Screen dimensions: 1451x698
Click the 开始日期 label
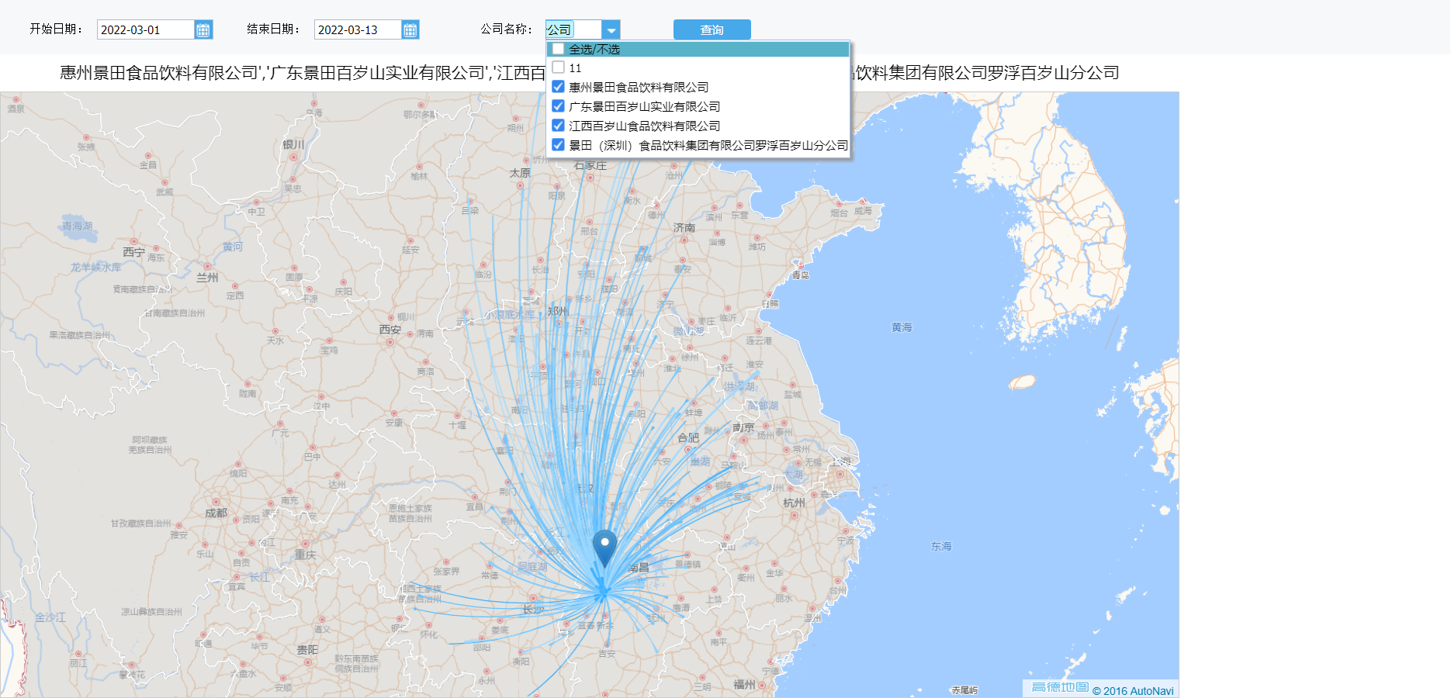pyautogui.click(x=56, y=29)
